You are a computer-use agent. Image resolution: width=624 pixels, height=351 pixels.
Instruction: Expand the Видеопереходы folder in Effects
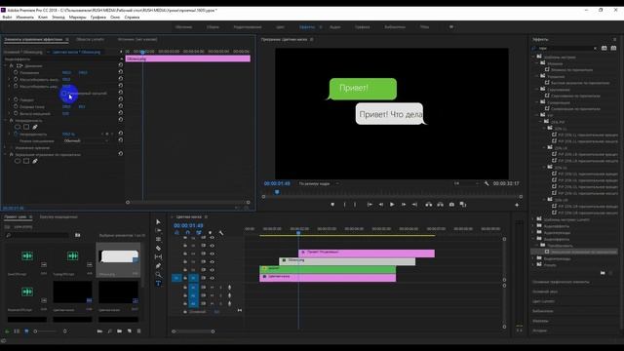(x=533, y=258)
